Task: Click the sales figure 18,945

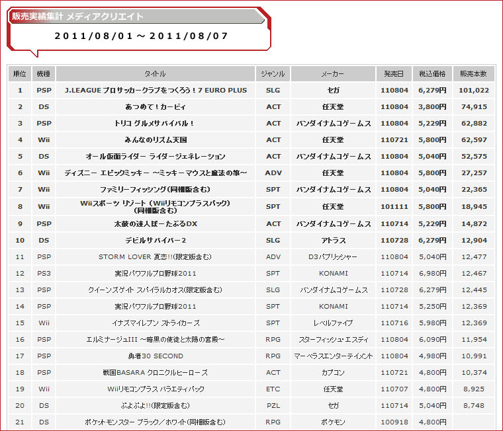Action: (x=474, y=207)
